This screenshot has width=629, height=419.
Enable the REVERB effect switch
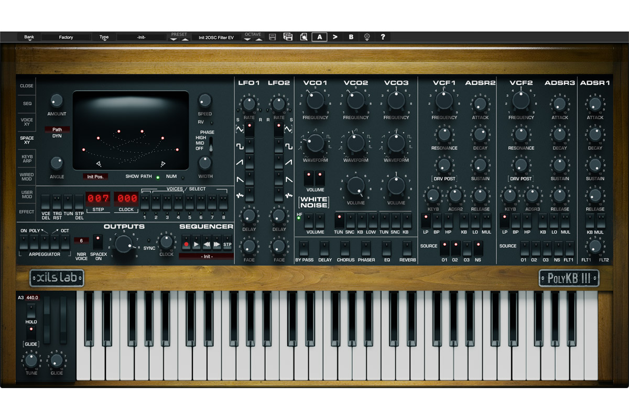coord(407,248)
